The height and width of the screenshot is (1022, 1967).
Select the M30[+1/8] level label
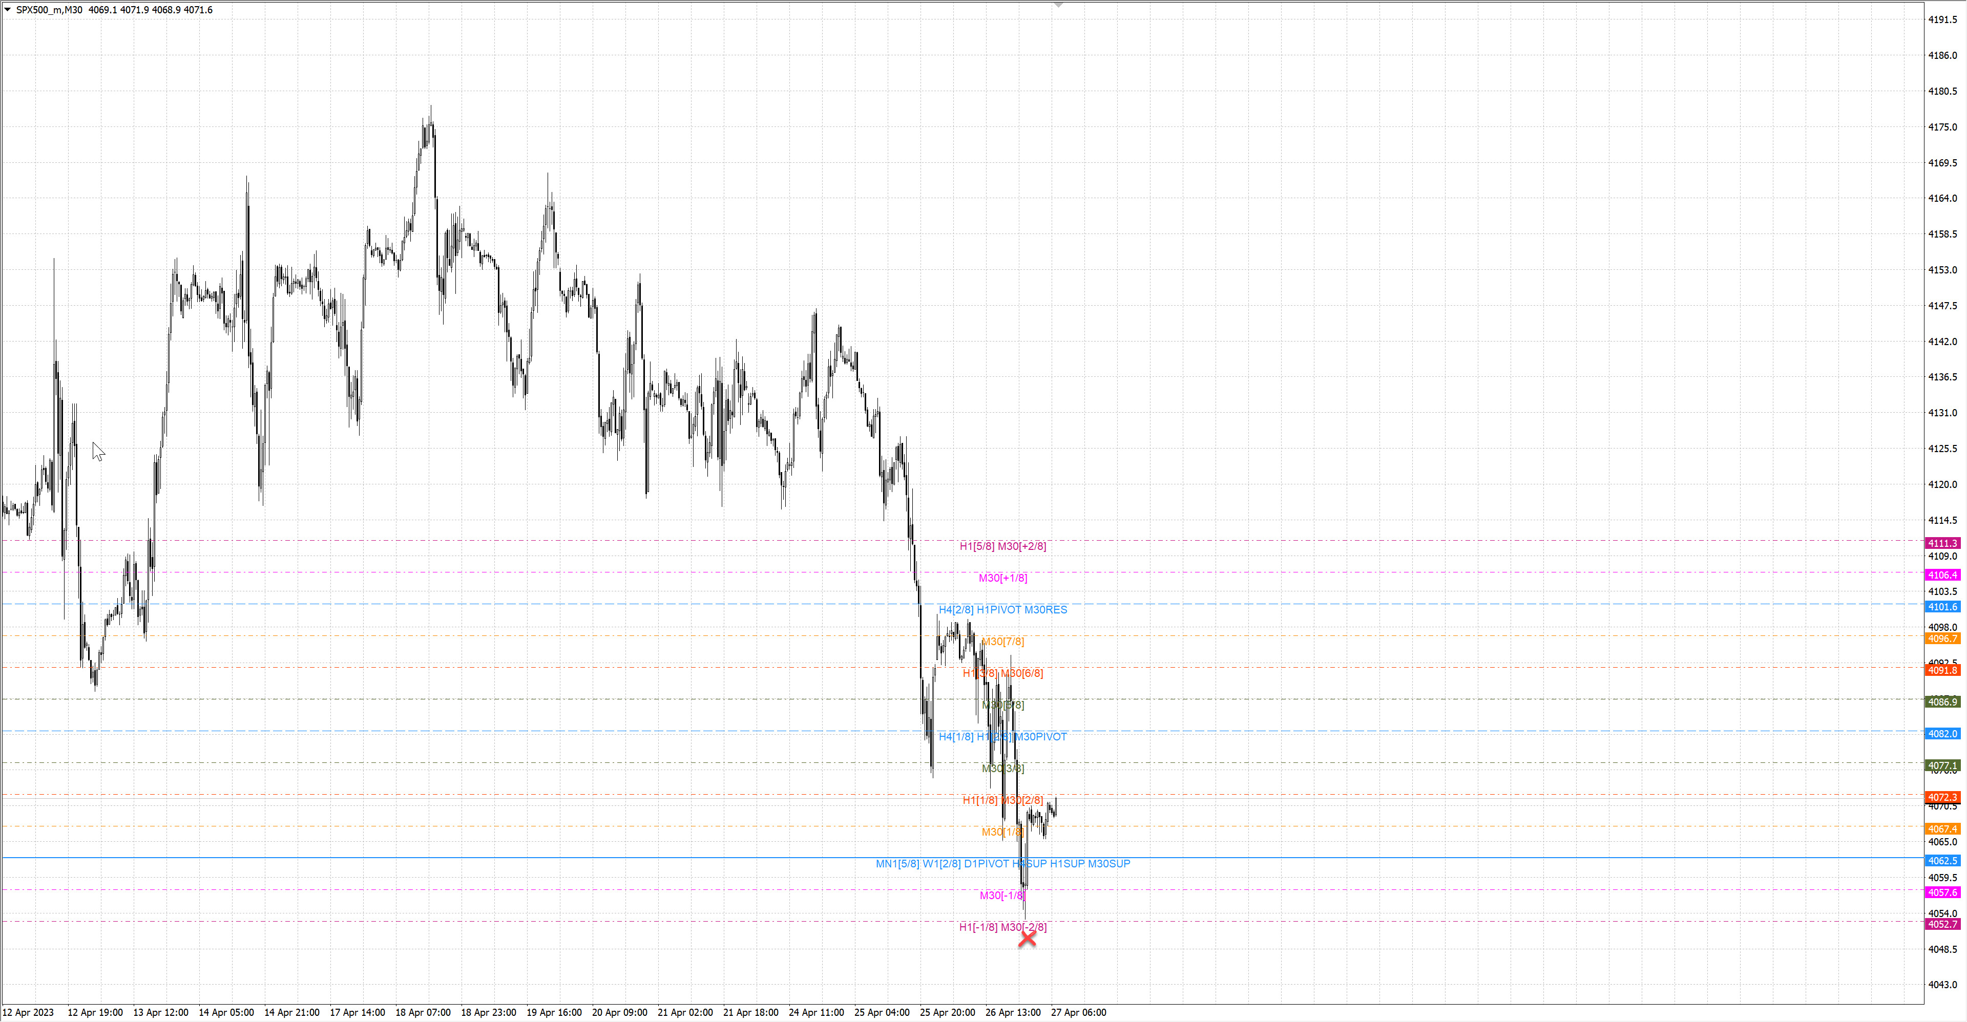click(1002, 578)
